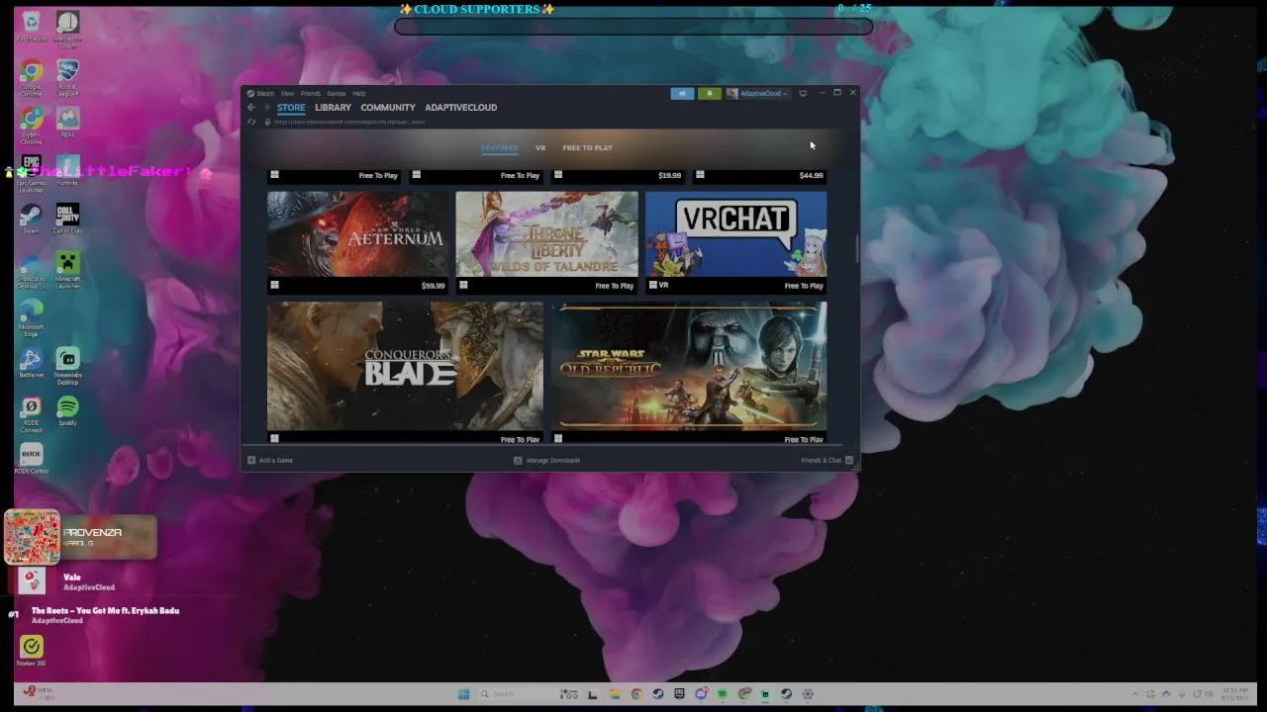Open Friends & Chat in Steam footer
1267x712 pixels.
(x=827, y=460)
